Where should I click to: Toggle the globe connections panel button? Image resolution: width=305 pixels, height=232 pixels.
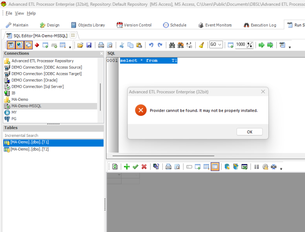tap(20, 45)
